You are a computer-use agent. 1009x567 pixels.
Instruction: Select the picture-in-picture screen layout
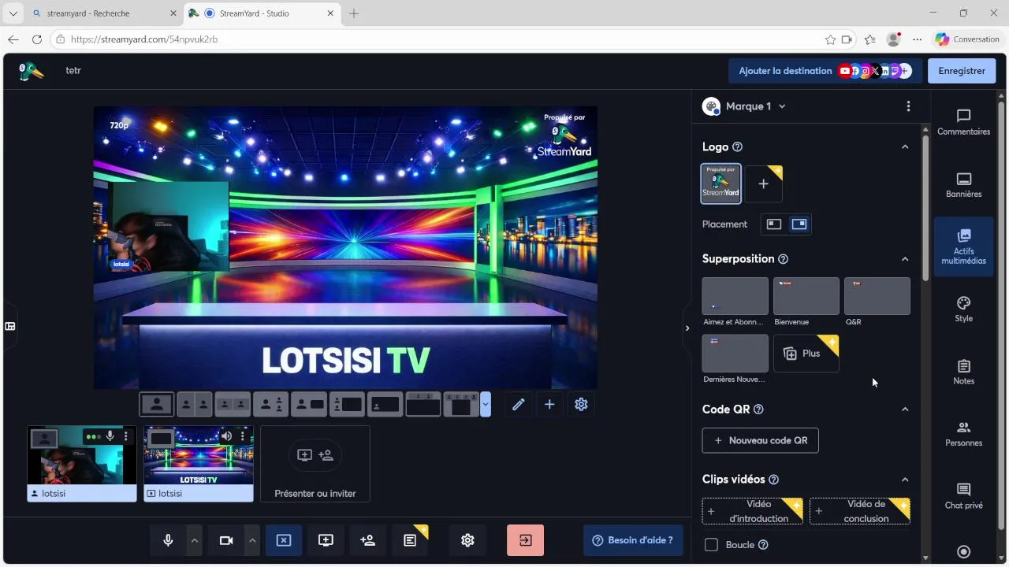click(x=385, y=405)
